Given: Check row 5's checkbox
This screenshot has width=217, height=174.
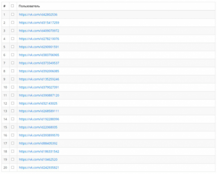Looking at the screenshot, I should pos(13,47).
